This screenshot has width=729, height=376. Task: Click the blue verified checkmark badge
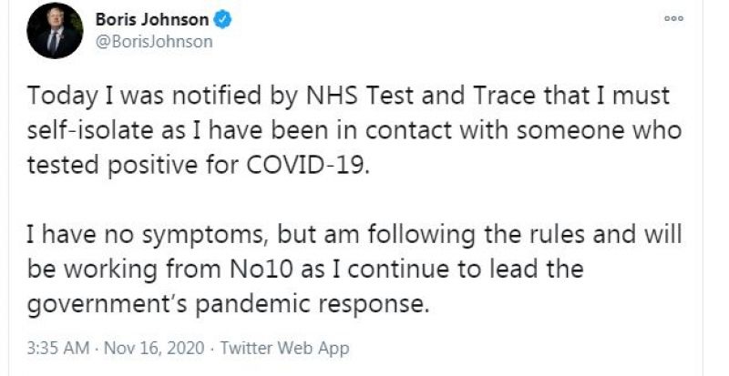point(221,18)
